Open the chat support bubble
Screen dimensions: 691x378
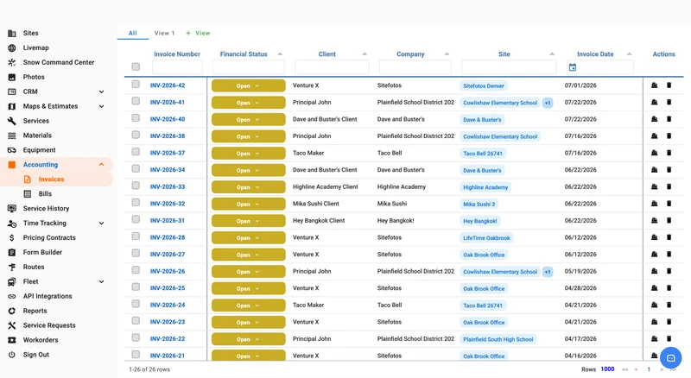pos(671,358)
